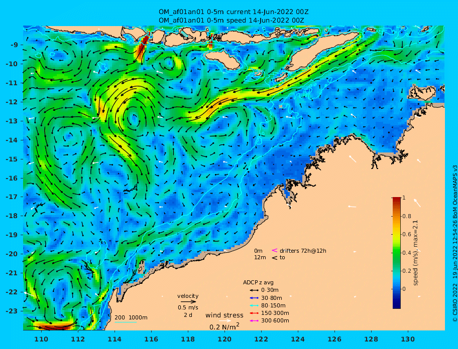The height and width of the screenshot is (349, 458).
Task: Click the 'ADCP z avg' legend heading
Action: click(x=258, y=282)
